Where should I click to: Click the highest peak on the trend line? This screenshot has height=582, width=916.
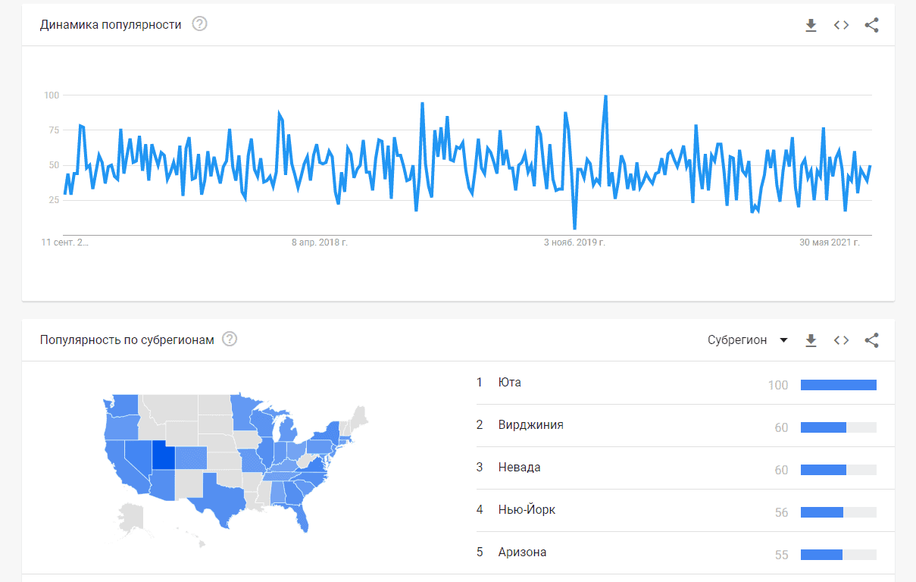[x=605, y=96]
